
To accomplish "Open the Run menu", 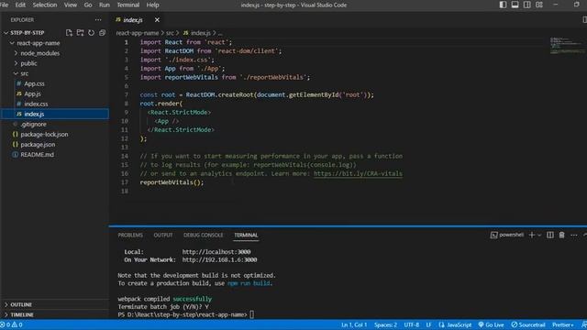I will [x=105, y=5].
